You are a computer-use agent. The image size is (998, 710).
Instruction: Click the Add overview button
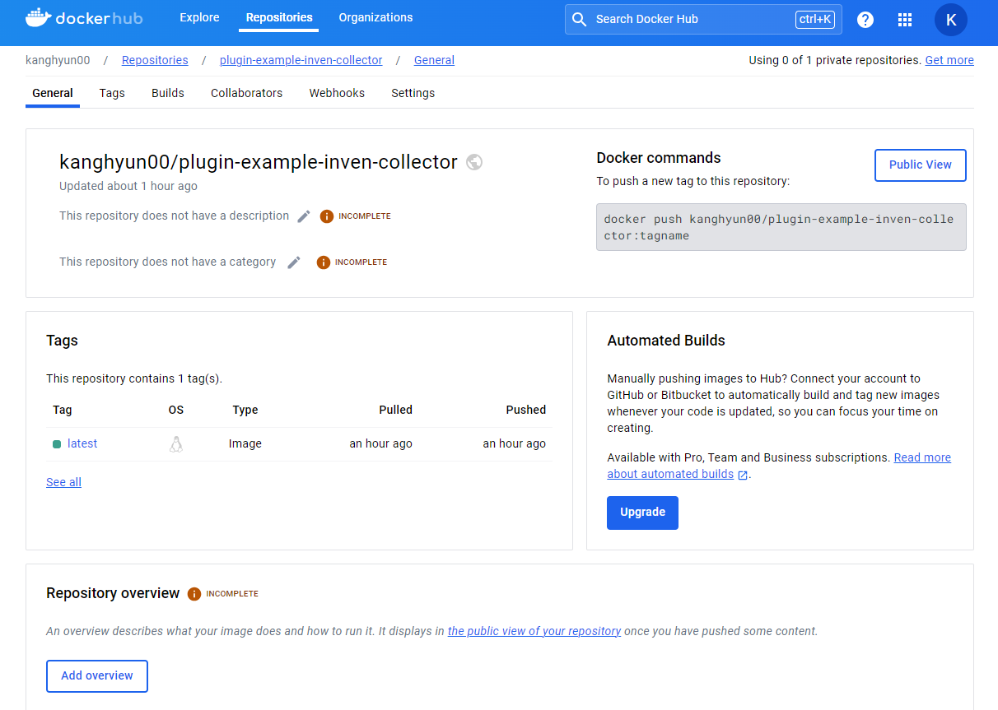97,675
